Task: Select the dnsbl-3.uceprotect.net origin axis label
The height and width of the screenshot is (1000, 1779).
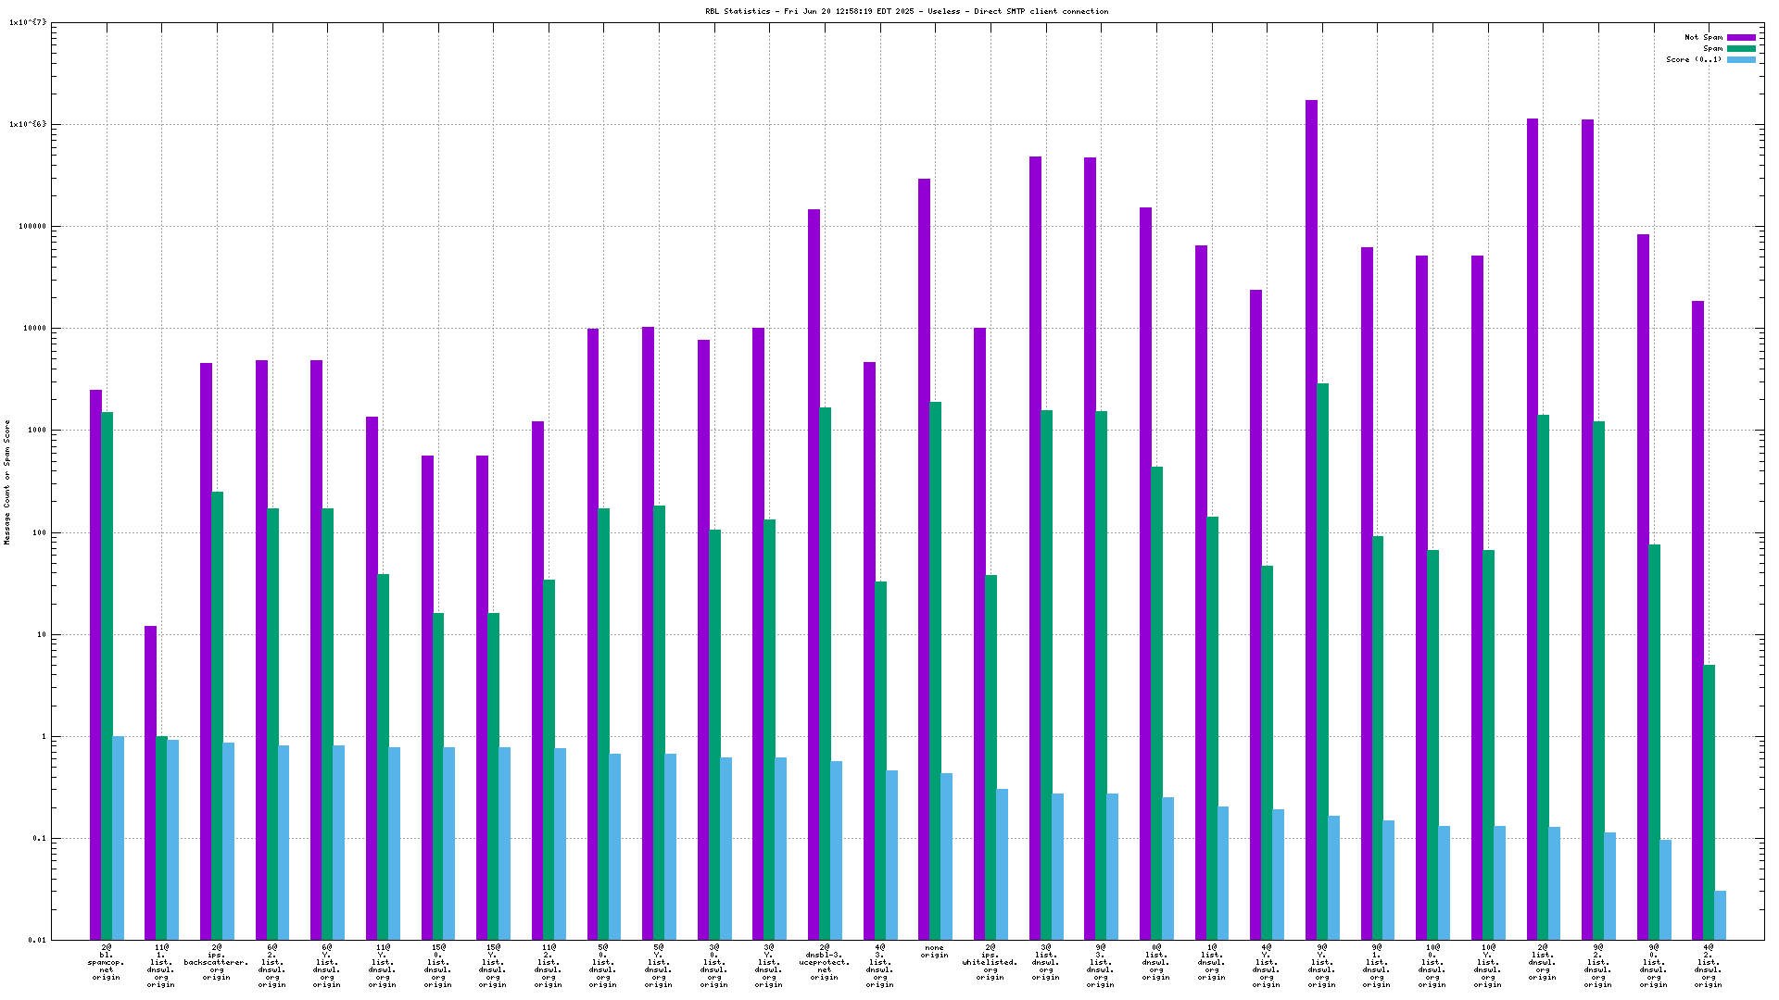Action: tap(824, 962)
